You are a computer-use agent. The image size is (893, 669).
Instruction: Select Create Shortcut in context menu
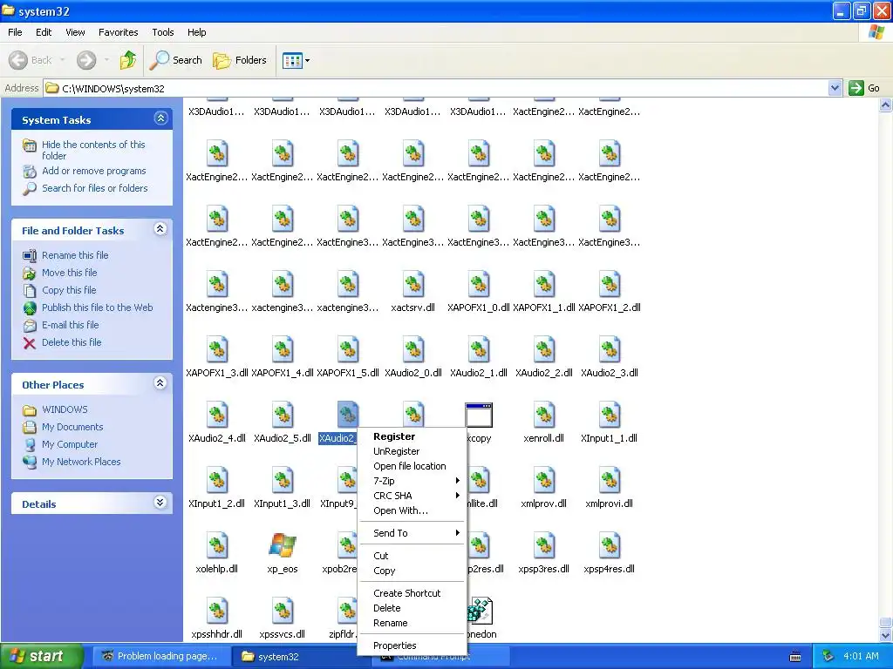click(x=412, y=592)
